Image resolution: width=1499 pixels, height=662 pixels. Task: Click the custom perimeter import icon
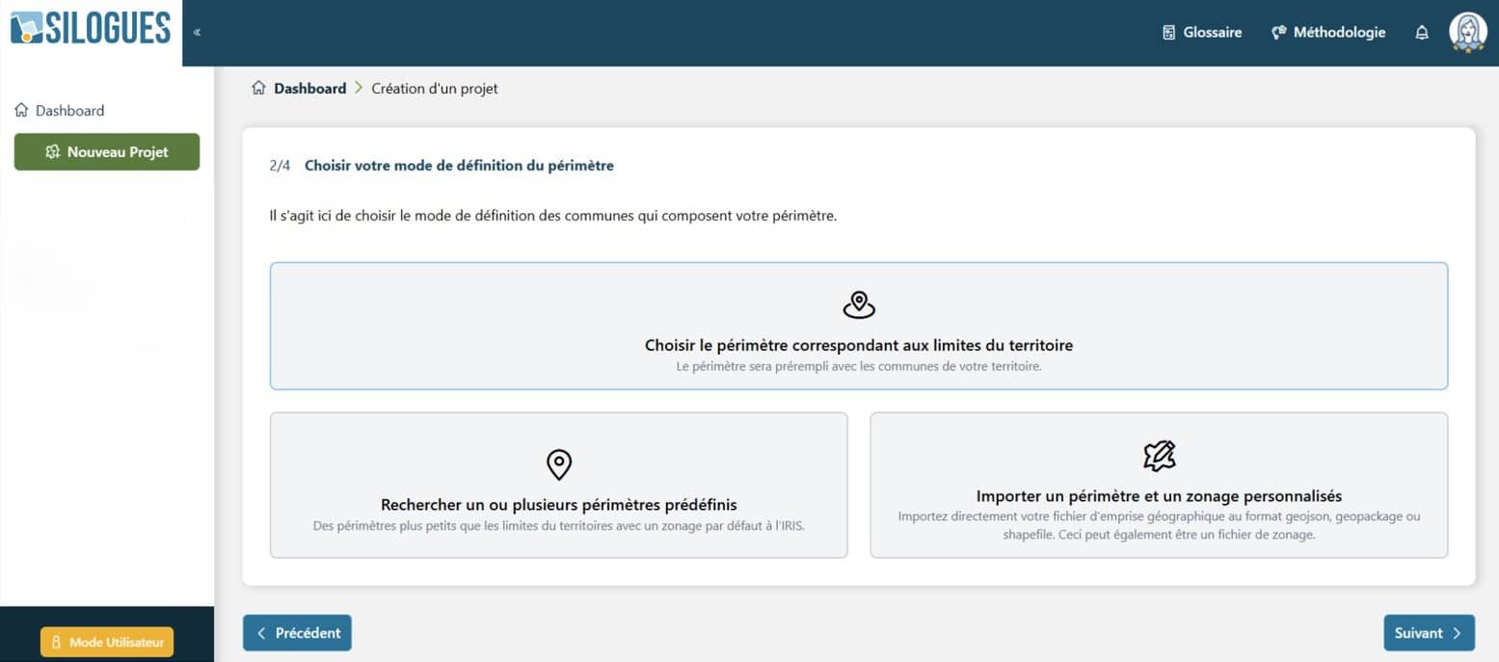(x=1159, y=456)
